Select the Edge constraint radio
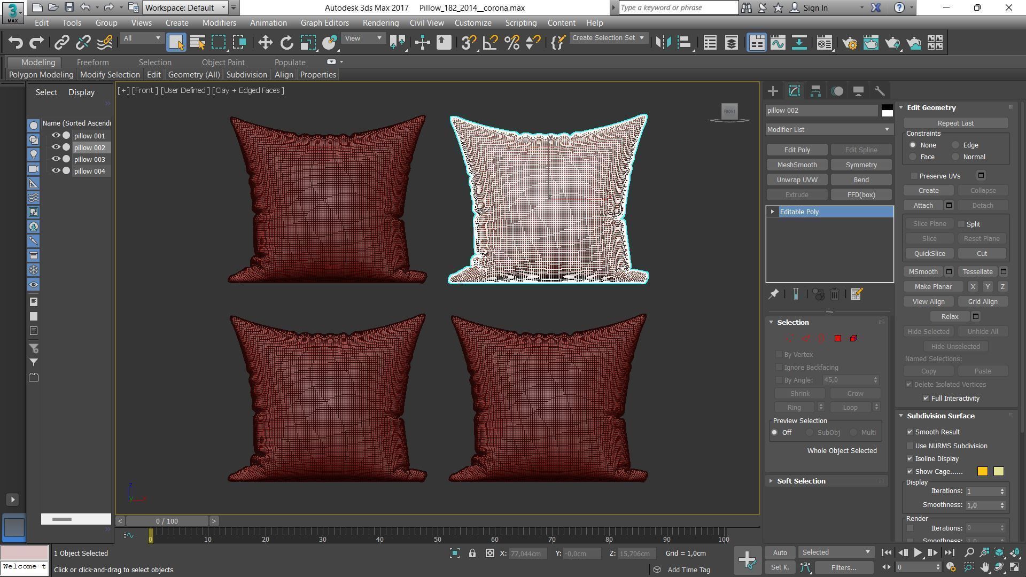This screenshot has width=1026, height=577. (x=955, y=145)
